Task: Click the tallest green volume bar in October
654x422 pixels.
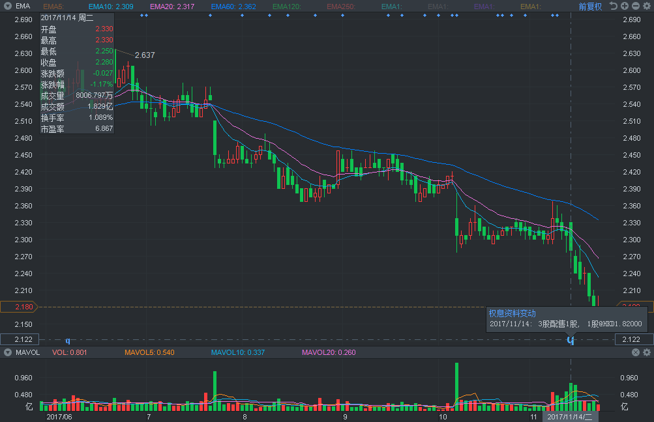Action: [456, 387]
